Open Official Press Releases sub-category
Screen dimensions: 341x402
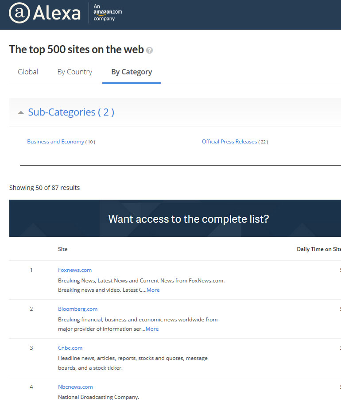(229, 142)
